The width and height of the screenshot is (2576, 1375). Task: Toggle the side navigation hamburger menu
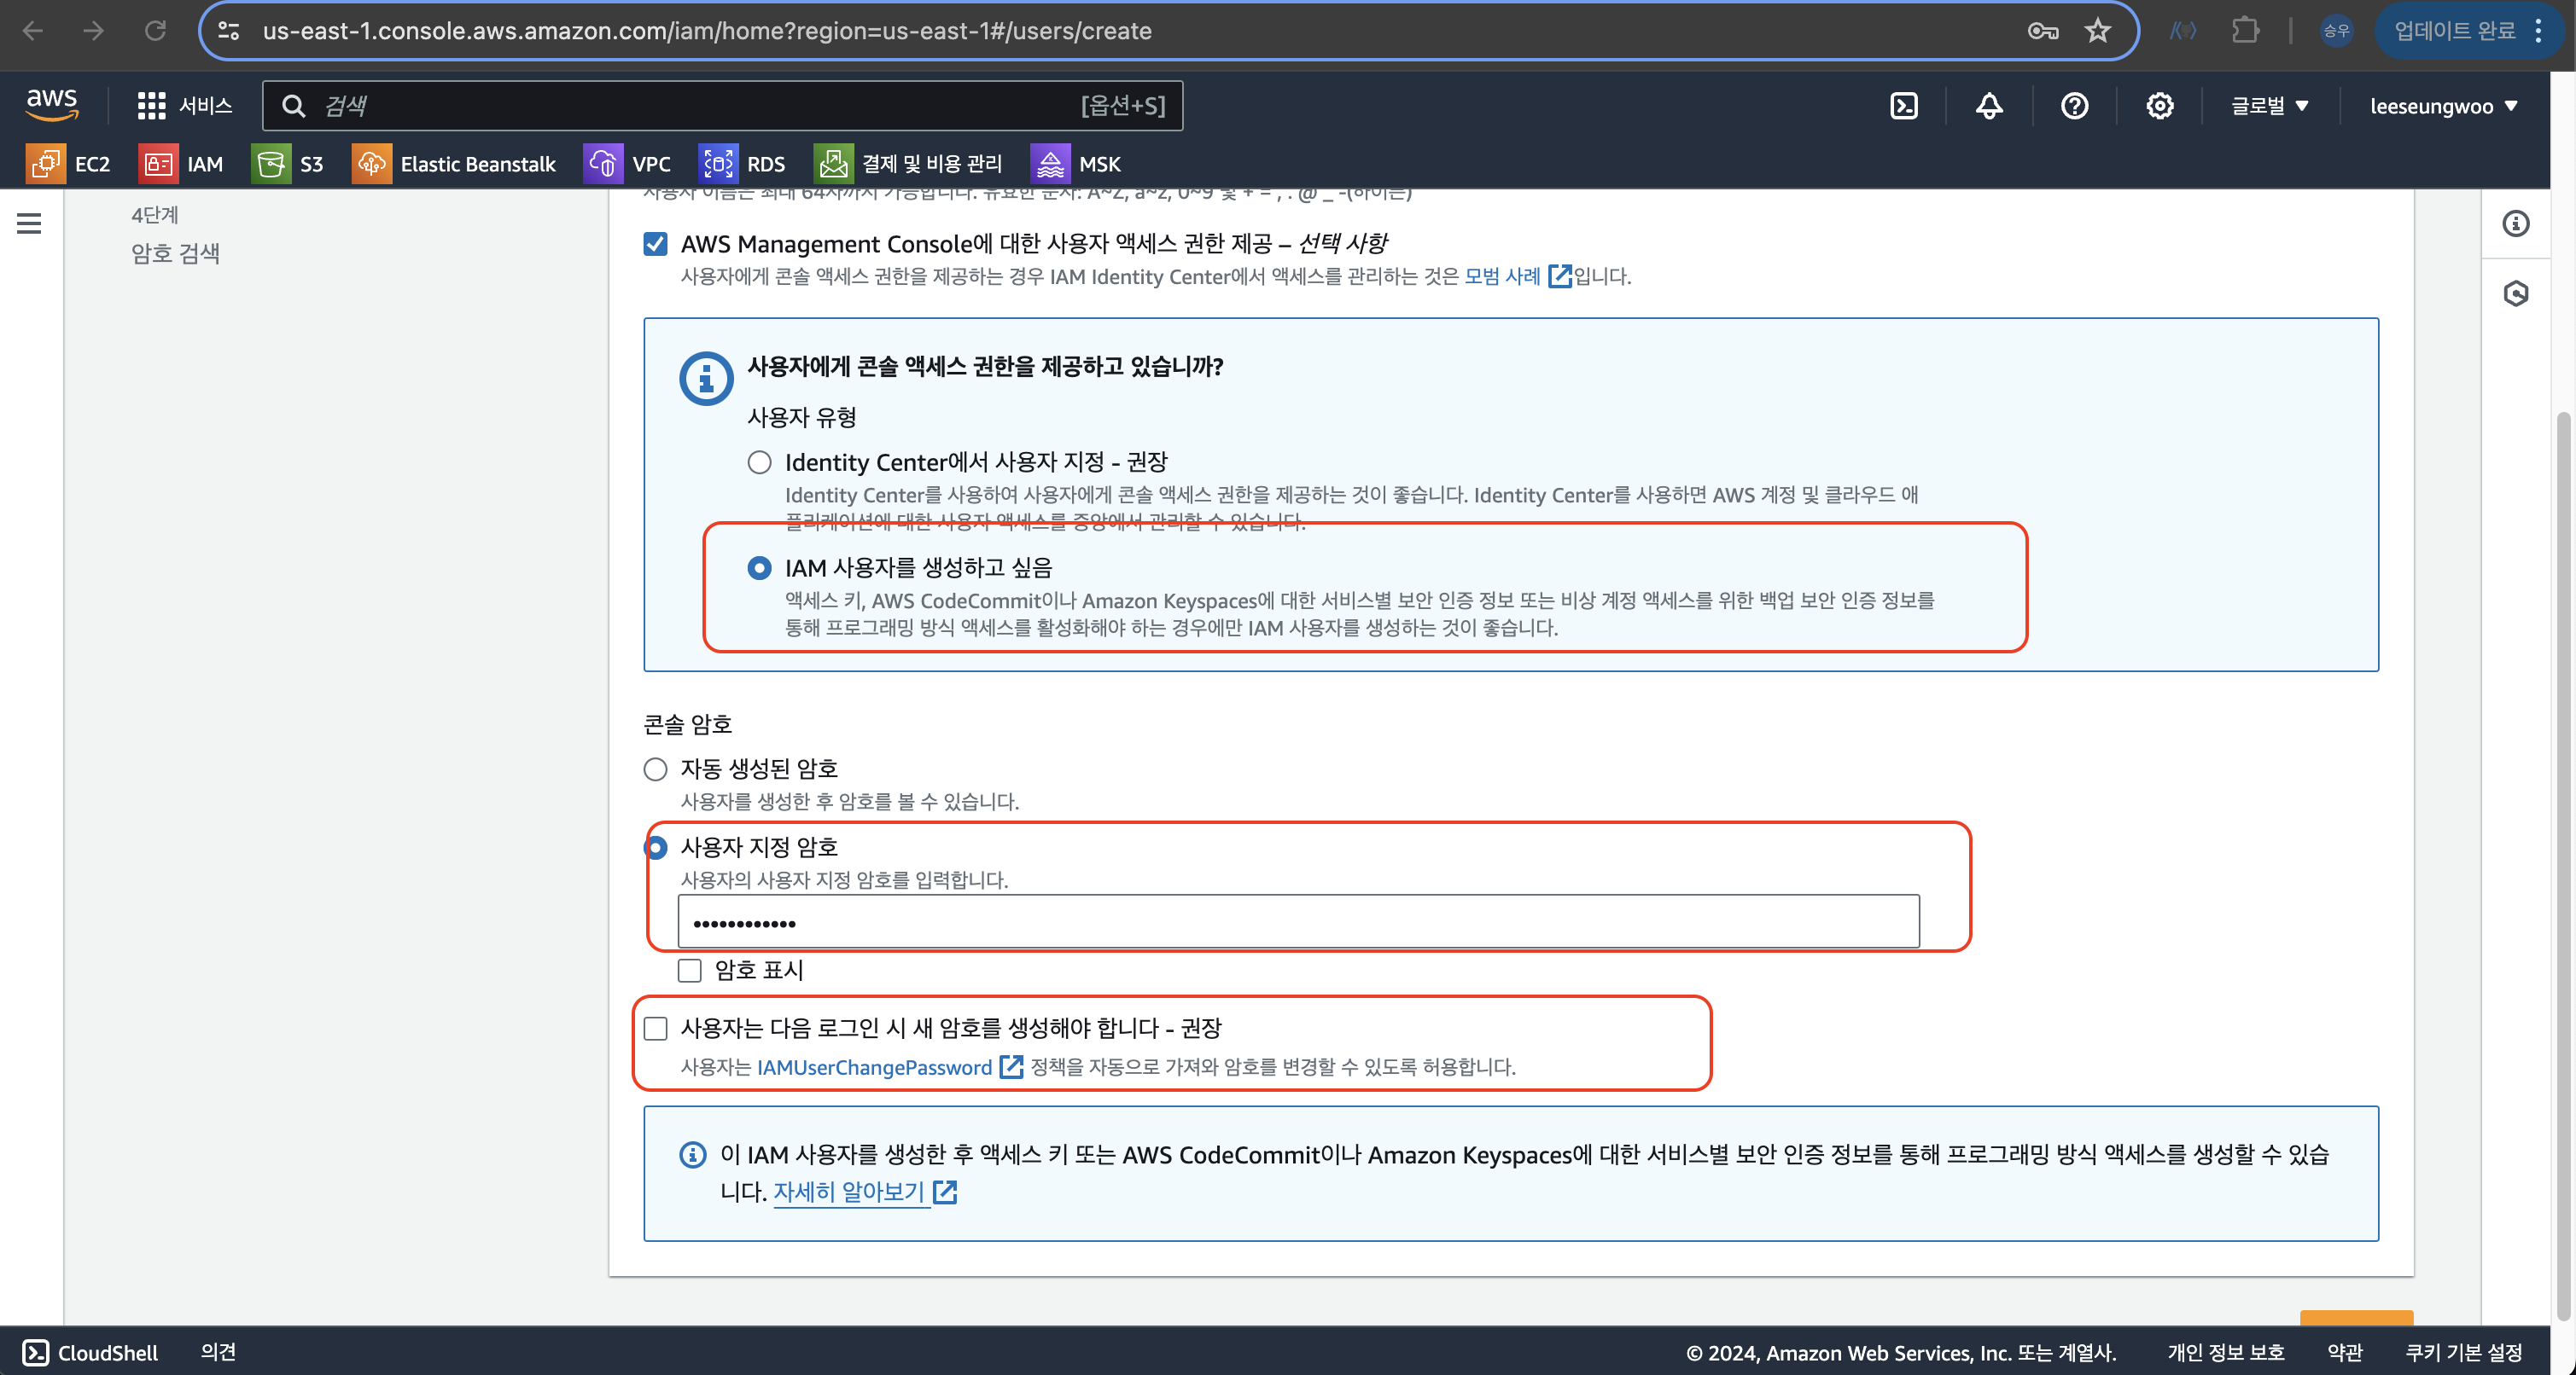tap(29, 223)
